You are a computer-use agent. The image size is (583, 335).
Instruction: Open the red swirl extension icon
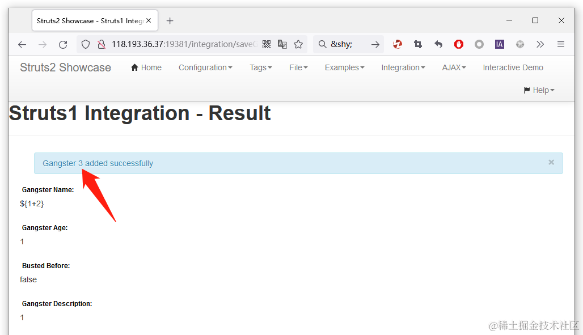(x=398, y=45)
